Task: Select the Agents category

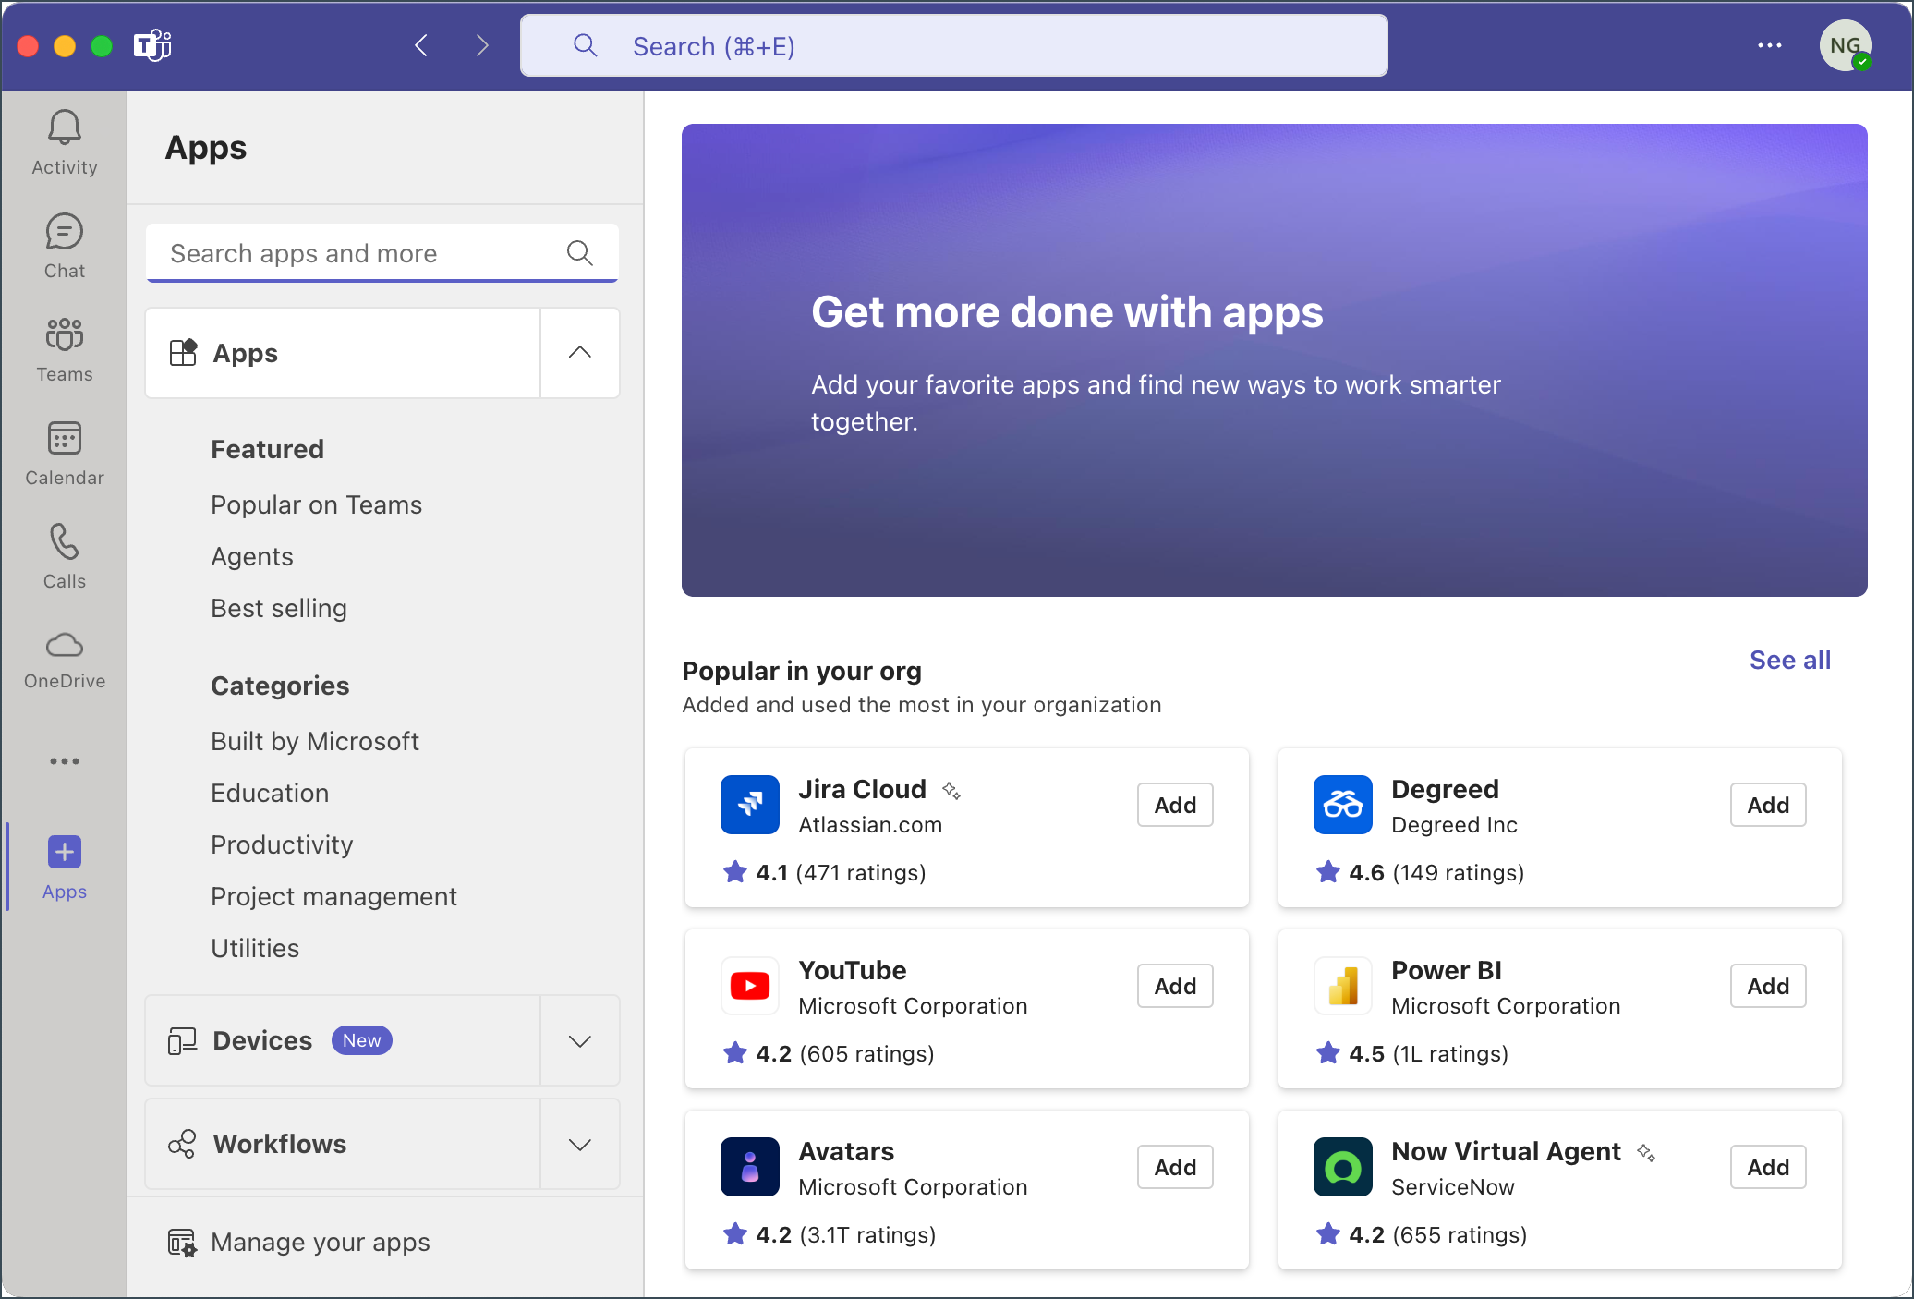Action: tap(251, 556)
